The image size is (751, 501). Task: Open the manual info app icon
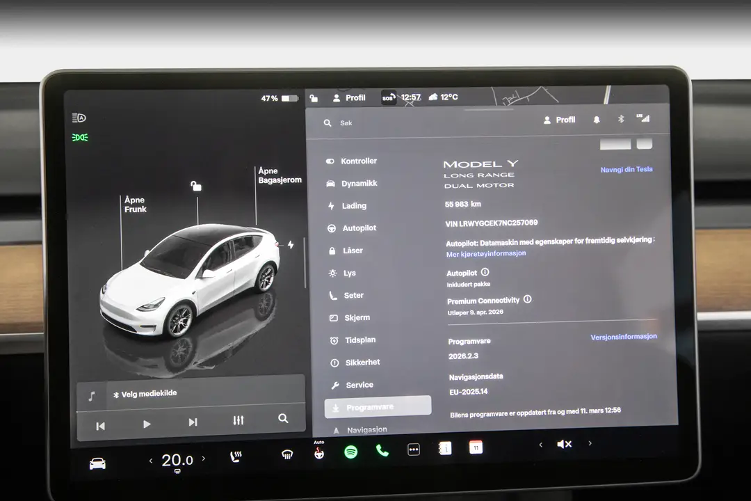point(445,449)
